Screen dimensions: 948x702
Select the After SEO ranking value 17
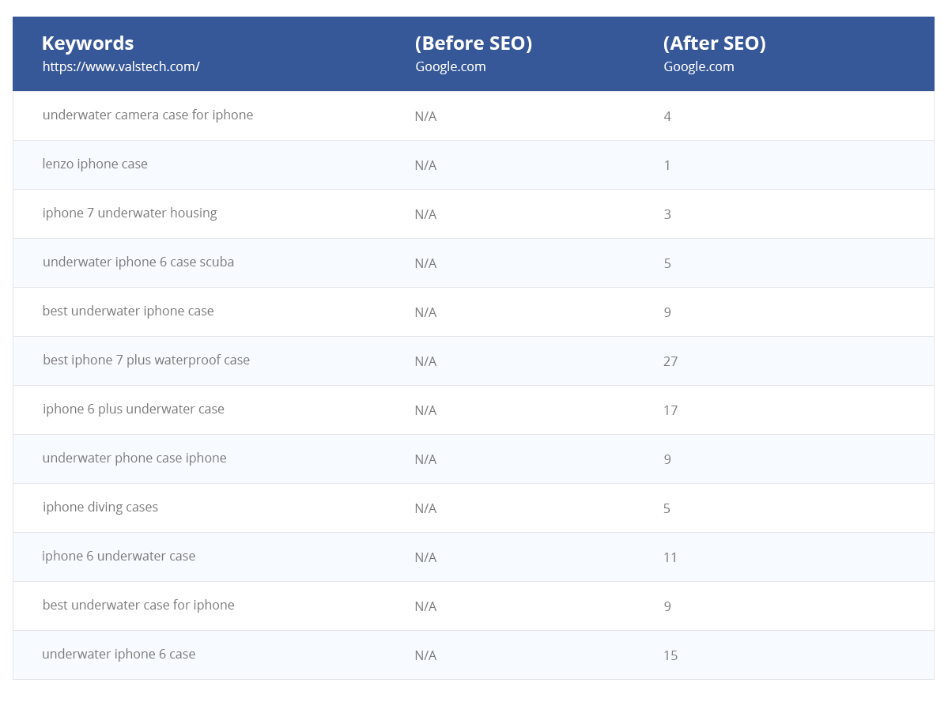[670, 410]
